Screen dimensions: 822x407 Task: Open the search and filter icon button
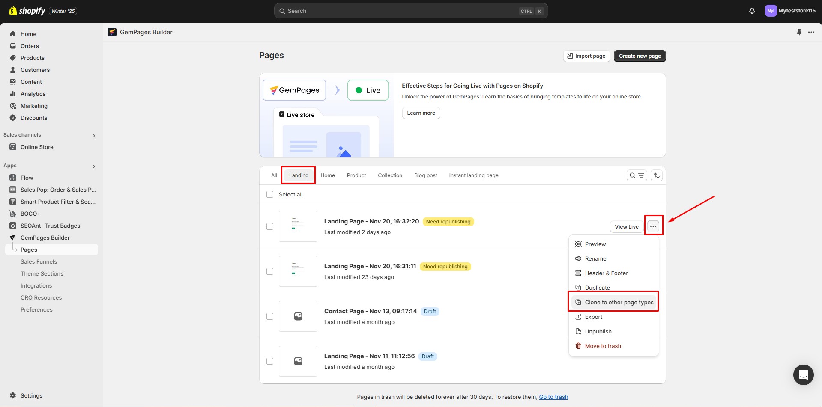(x=637, y=175)
